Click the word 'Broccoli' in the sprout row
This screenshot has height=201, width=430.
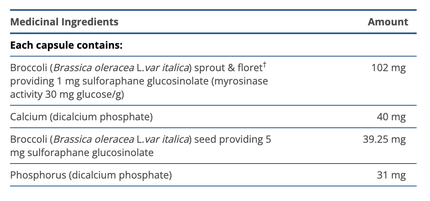point(28,68)
